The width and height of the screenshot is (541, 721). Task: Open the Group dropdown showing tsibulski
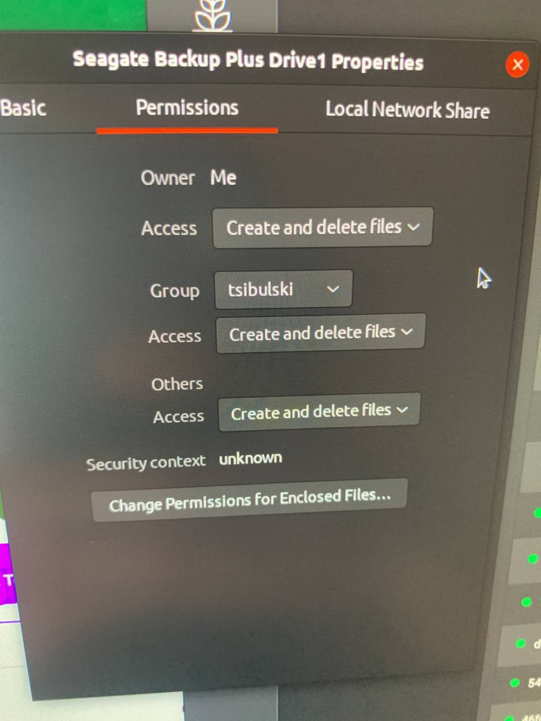pos(283,290)
